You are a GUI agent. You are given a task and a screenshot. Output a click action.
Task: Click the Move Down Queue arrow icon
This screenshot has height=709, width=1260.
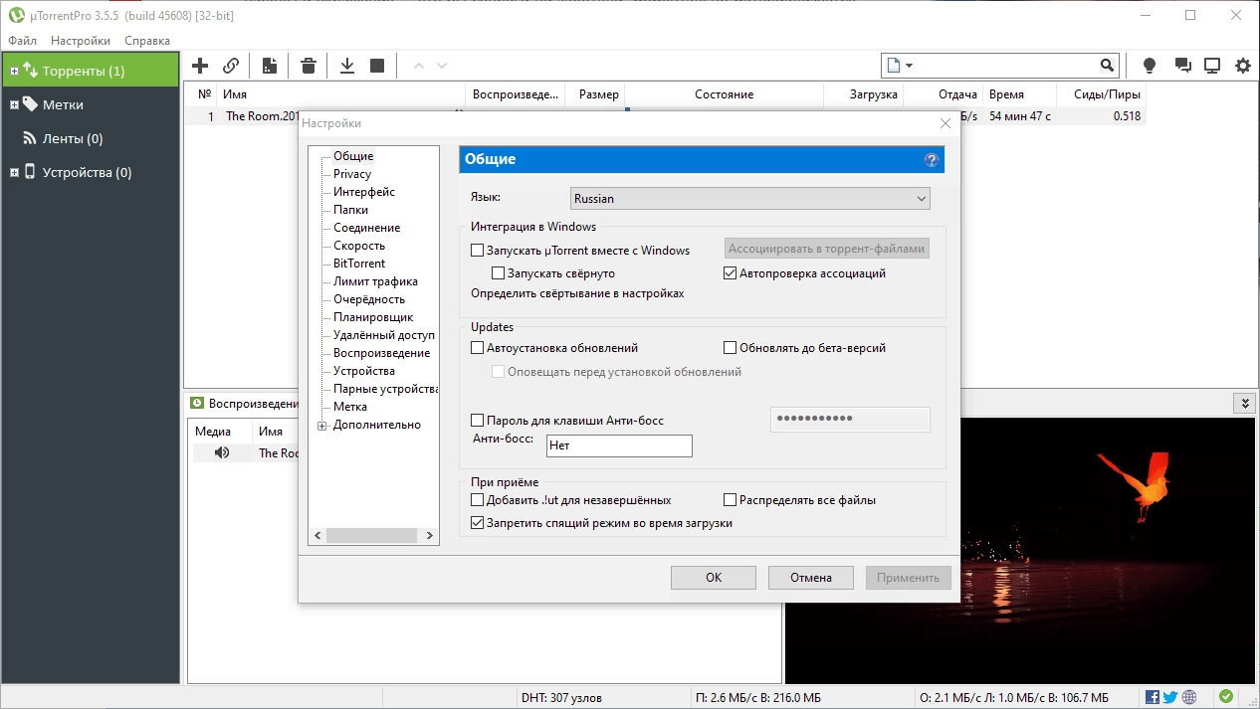[x=442, y=66]
